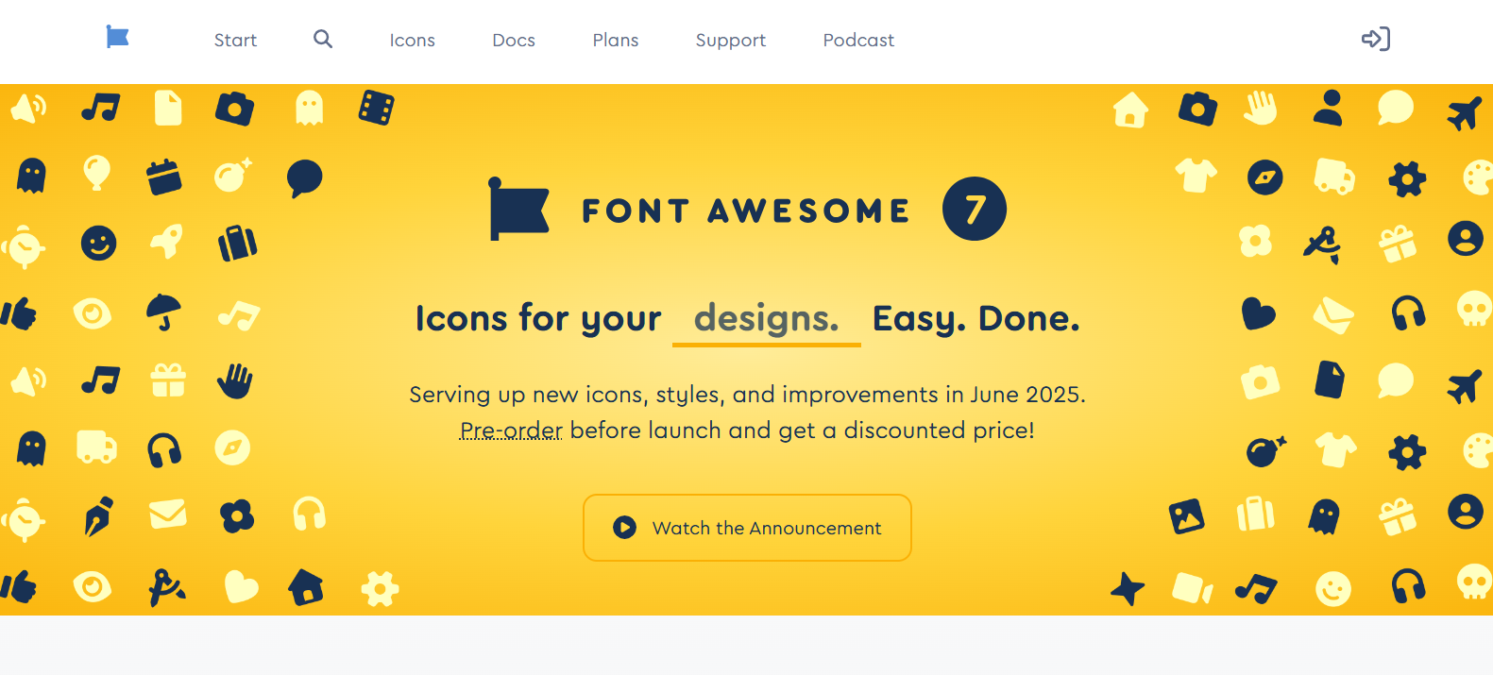
Task: Open the Icons menu item
Action: [x=413, y=40]
